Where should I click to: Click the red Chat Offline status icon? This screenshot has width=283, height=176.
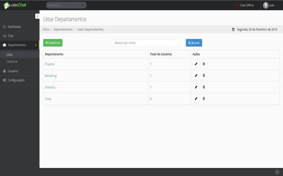point(237,5)
